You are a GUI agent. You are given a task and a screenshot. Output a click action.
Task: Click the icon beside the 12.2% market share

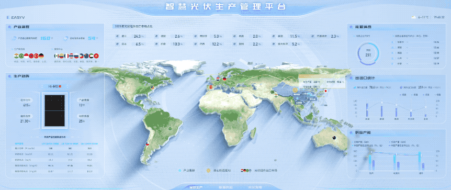click(x=196, y=44)
